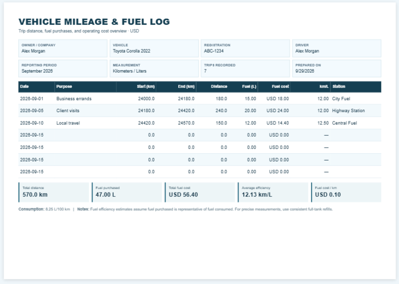The width and height of the screenshot is (399, 284).
Task: Select the Registration value ABC-1234
Action: (x=214, y=51)
